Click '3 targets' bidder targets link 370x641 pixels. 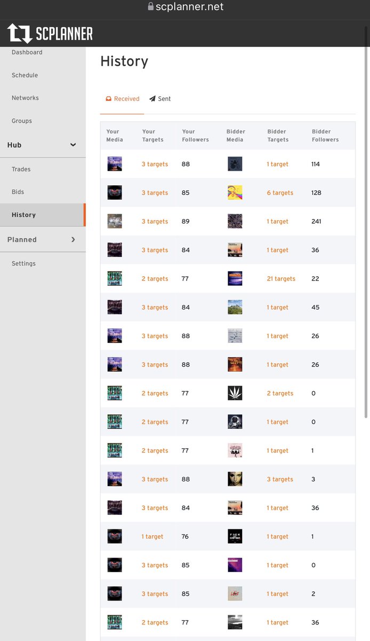click(280, 479)
